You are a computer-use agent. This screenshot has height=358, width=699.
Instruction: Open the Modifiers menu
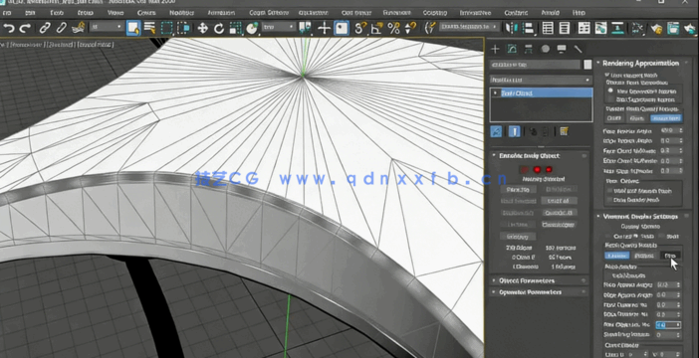181,13
